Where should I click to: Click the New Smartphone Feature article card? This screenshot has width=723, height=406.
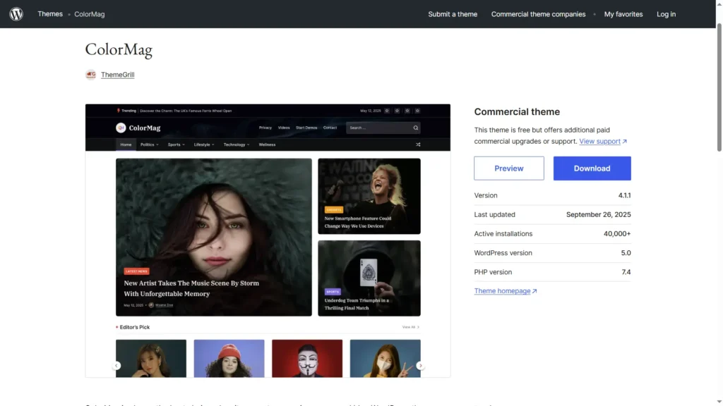(x=369, y=196)
